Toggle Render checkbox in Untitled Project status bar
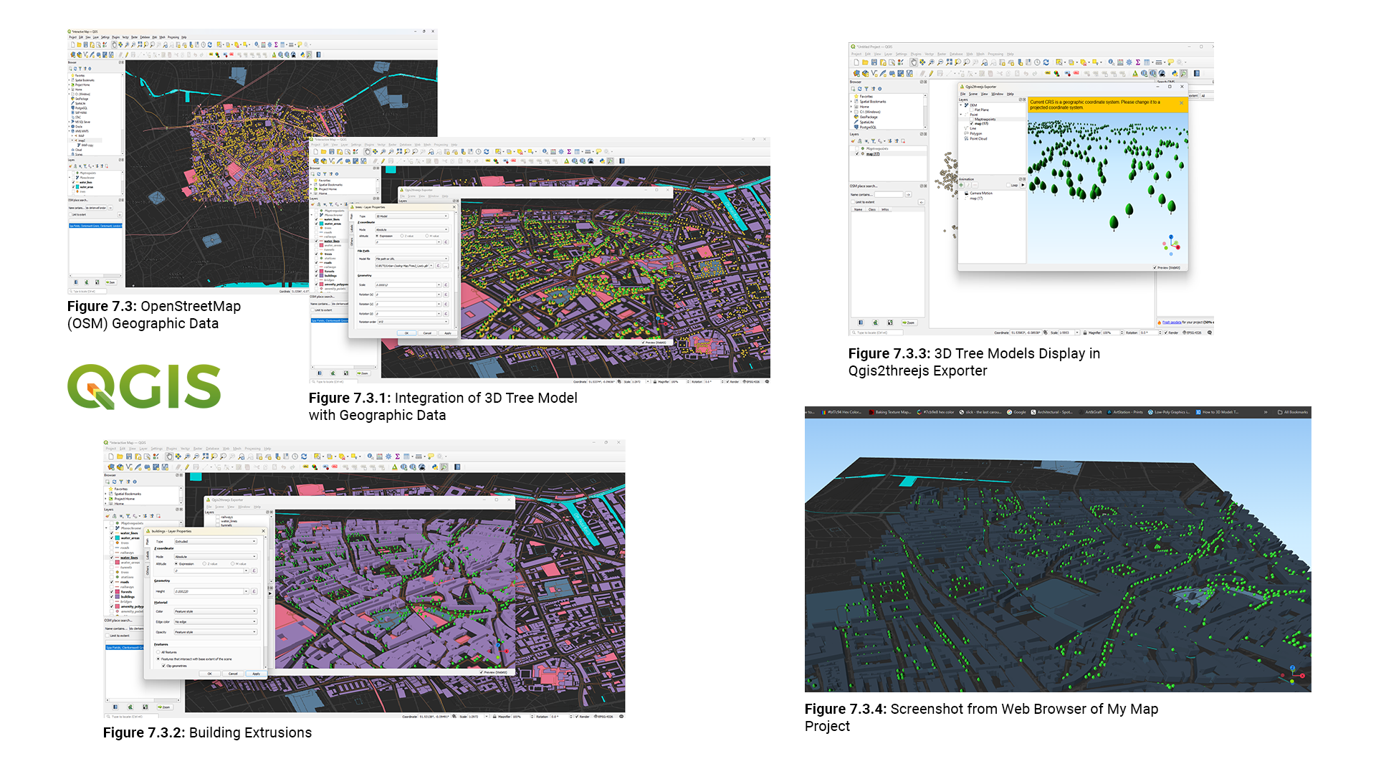 pos(1165,333)
